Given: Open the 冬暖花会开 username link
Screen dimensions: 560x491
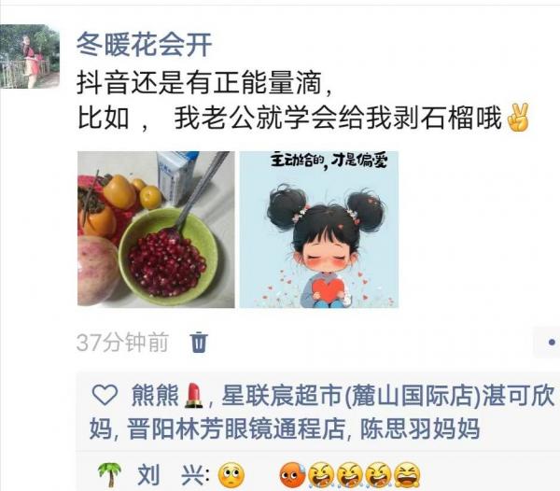Looking at the screenshot, I should pos(145,45).
